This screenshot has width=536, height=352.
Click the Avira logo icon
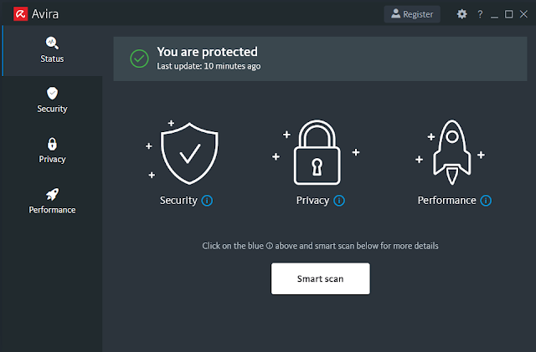(13, 14)
